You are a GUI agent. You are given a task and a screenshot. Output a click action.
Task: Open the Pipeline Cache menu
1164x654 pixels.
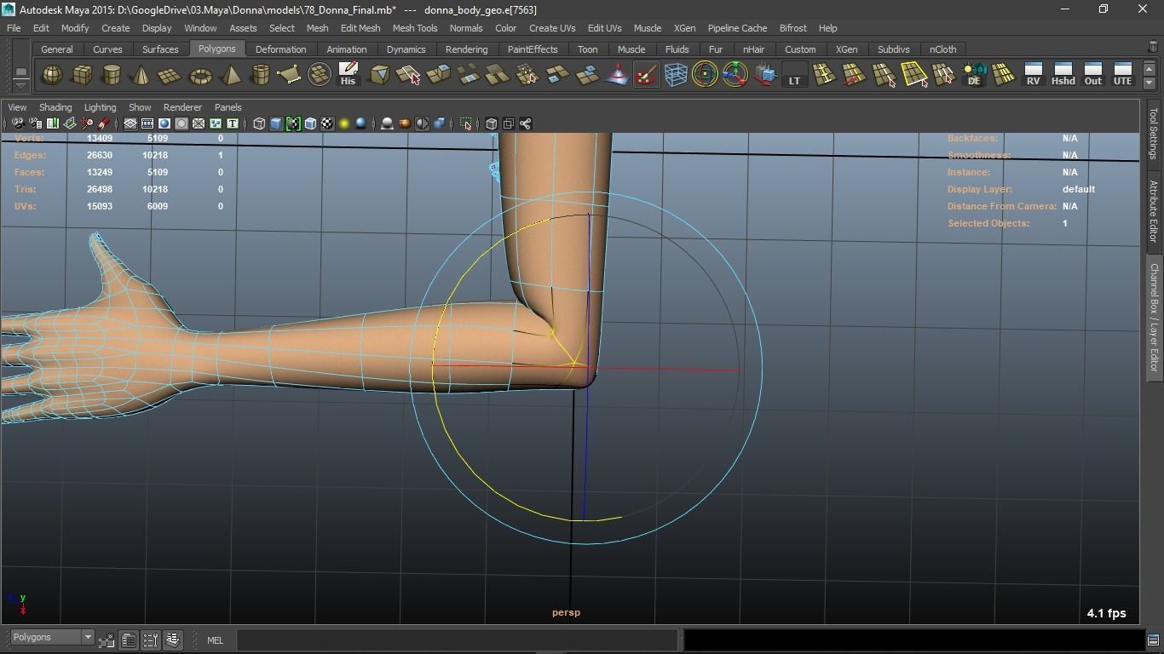click(737, 28)
